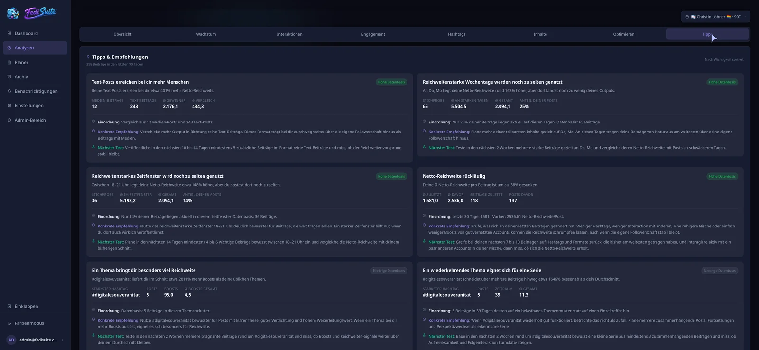Screen dimensions: 759x350
Task: Show the Inhalte tab
Action: point(540,34)
